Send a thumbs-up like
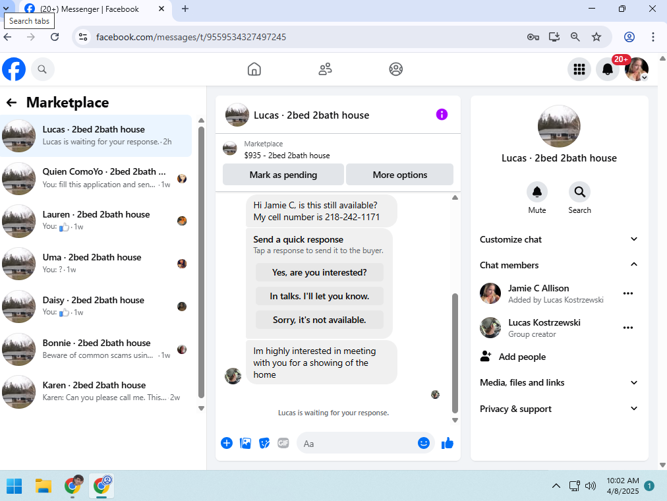667x501 pixels. (x=447, y=443)
